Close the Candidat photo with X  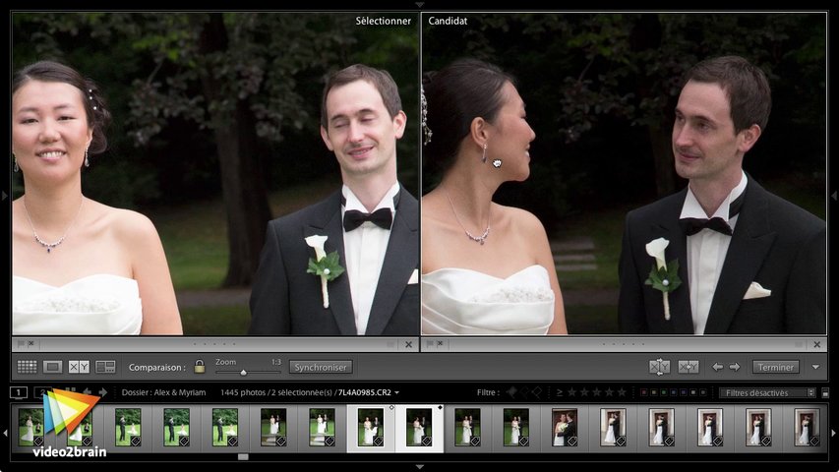[x=816, y=345]
